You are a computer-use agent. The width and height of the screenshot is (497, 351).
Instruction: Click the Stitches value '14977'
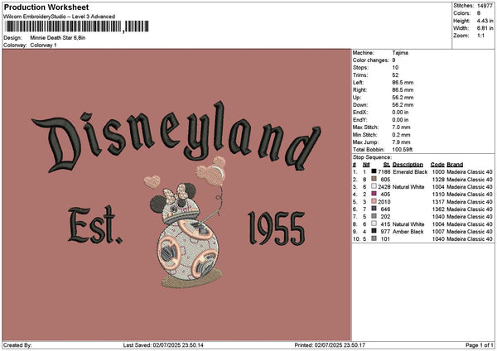[x=485, y=6]
